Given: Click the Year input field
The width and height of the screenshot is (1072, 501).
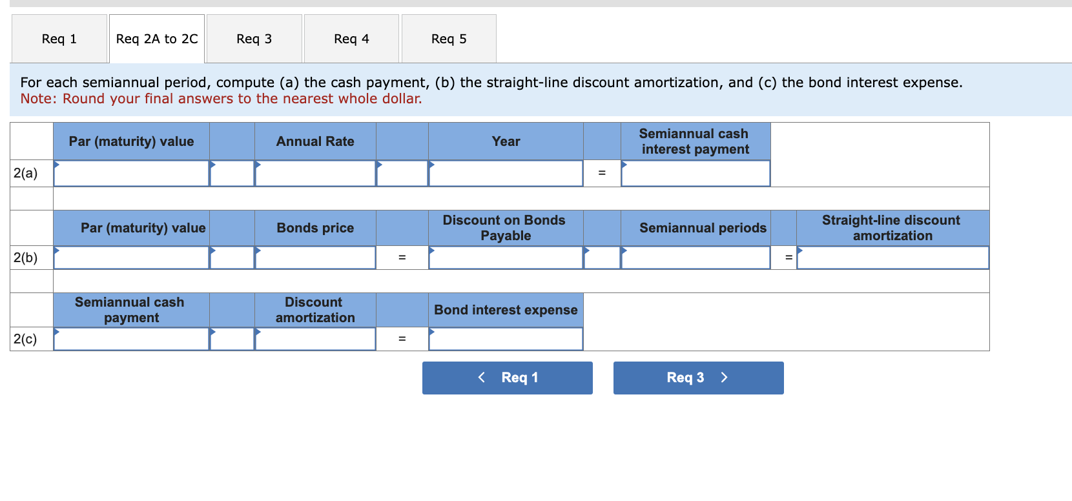Looking at the screenshot, I should 505,173.
